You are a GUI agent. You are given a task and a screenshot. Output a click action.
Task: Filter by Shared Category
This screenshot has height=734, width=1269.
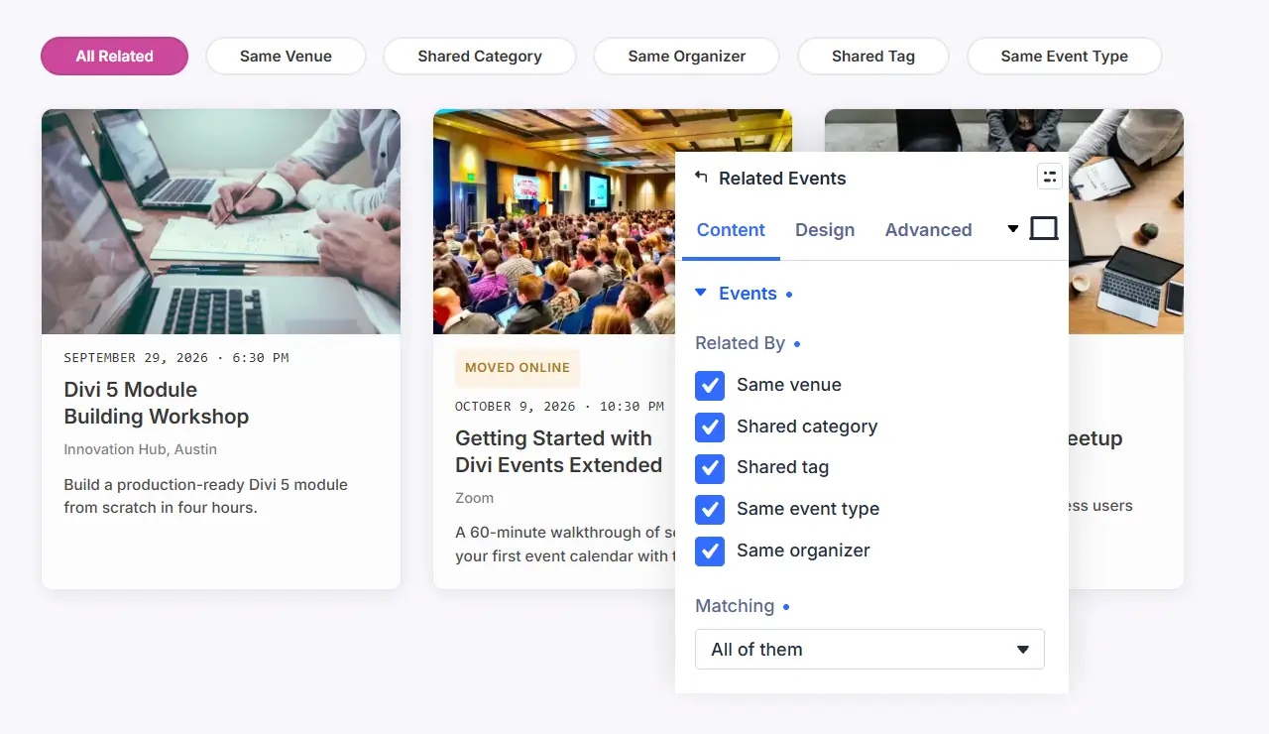pos(480,57)
